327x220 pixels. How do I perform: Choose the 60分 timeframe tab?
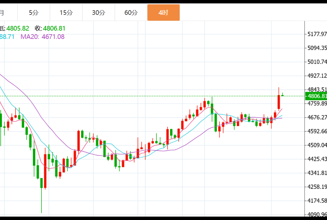[x=131, y=13]
